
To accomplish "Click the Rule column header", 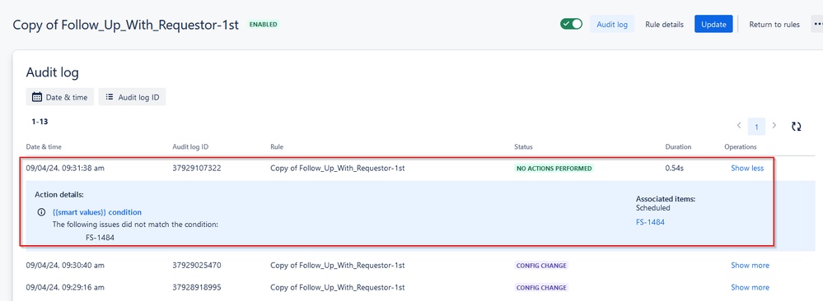I will point(276,147).
